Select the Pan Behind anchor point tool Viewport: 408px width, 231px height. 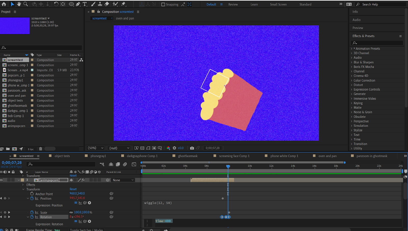click(63, 4)
